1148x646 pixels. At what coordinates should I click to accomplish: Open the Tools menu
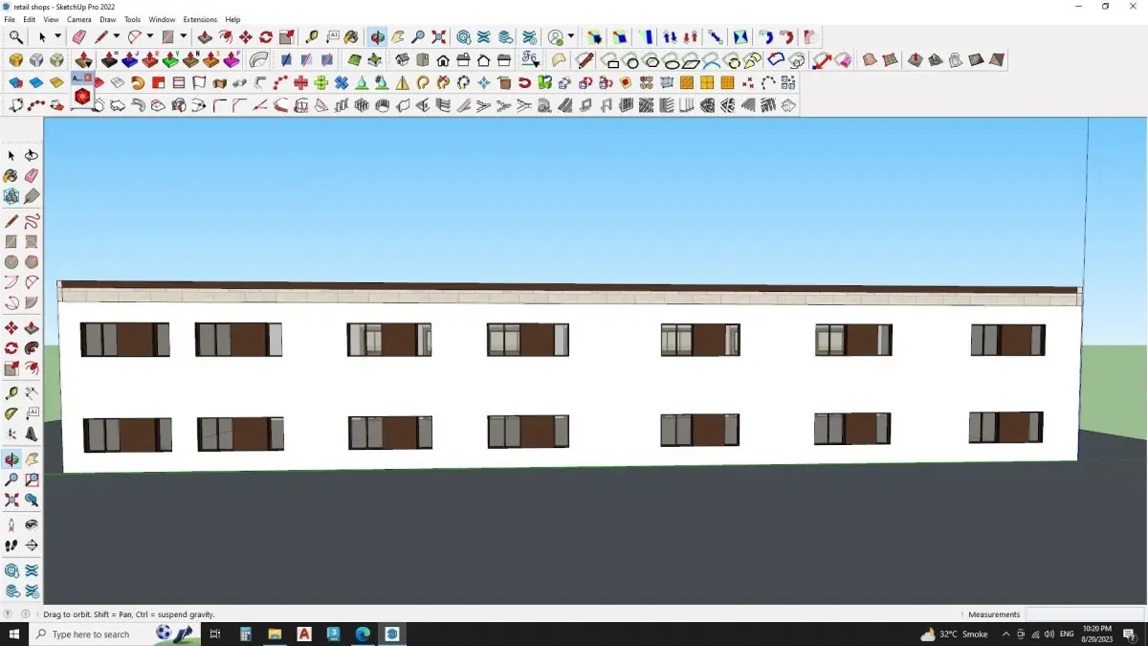tap(132, 19)
